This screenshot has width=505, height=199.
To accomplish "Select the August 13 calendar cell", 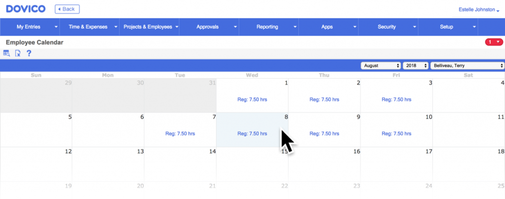I will (x=108, y=164).
